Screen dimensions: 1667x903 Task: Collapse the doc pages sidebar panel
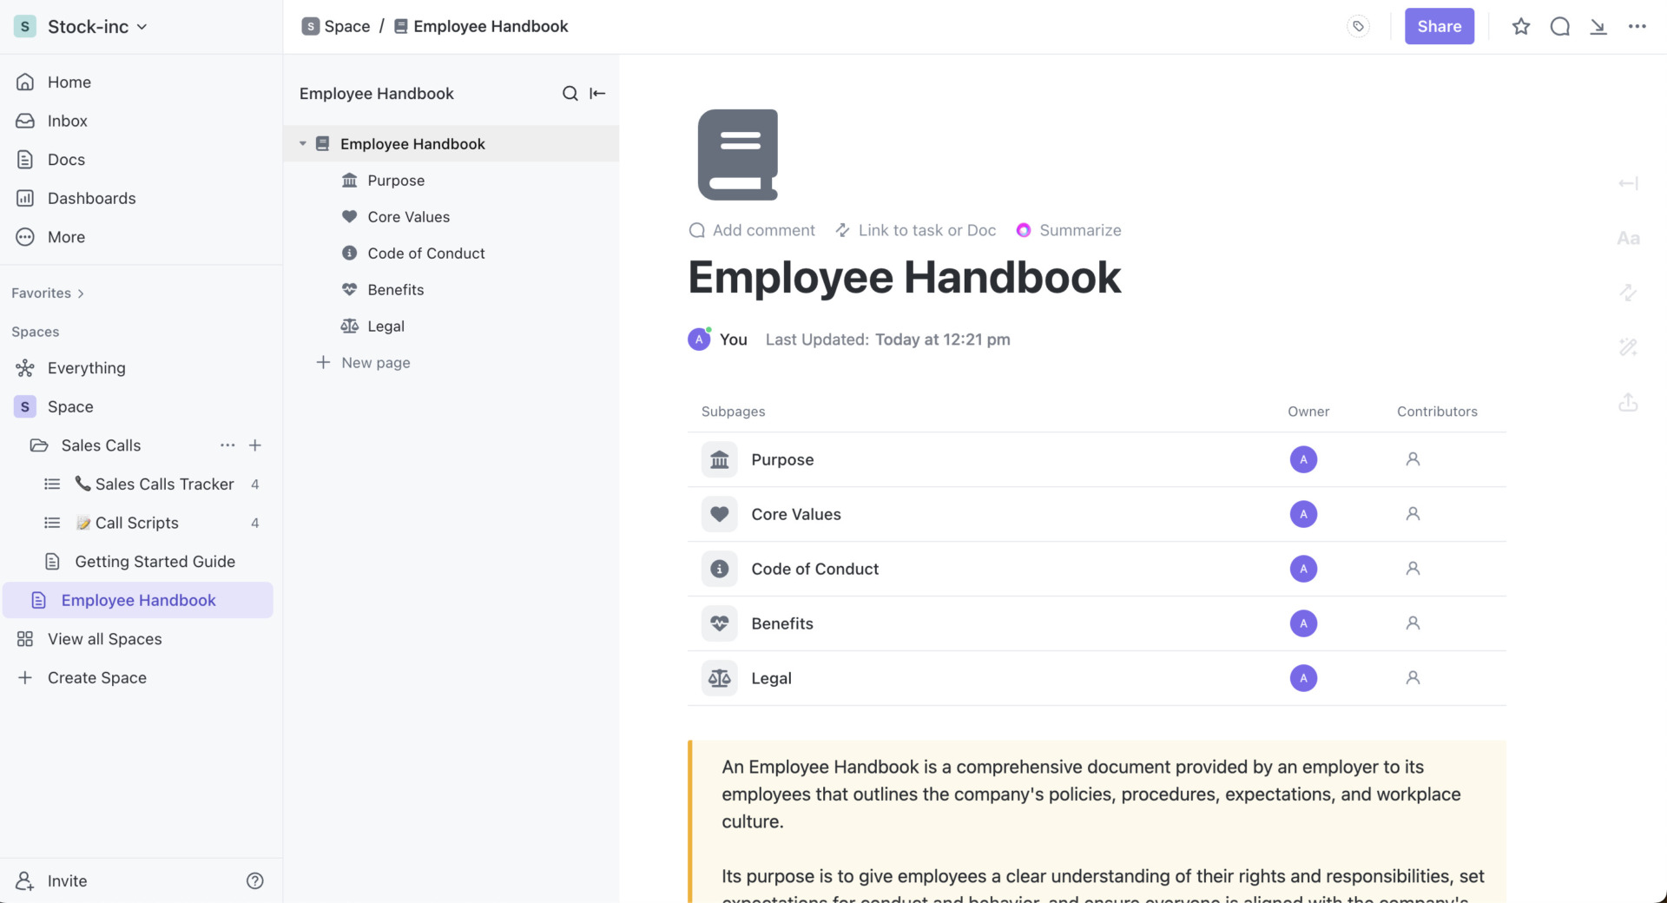597,94
